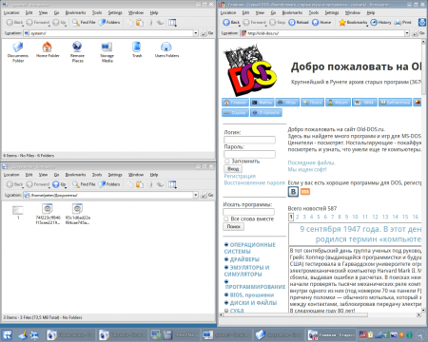
Task: Click the О проекте site navigation button
Action: [x=266, y=113]
